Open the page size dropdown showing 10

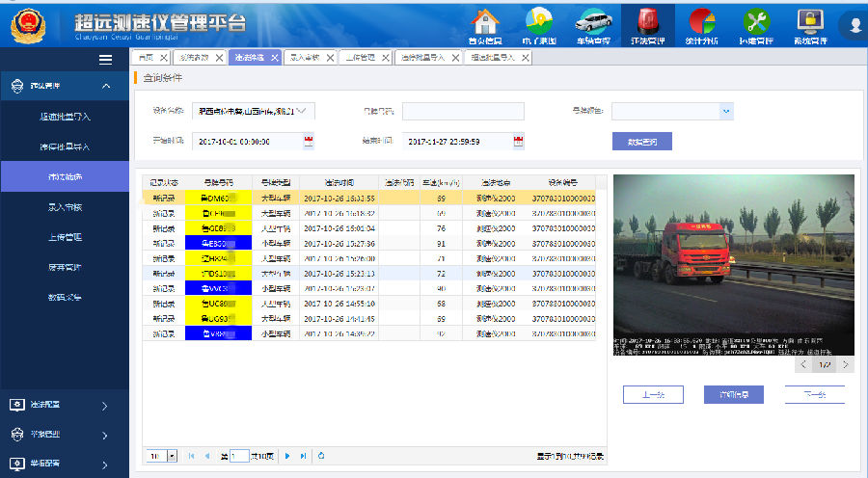tap(172, 455)
